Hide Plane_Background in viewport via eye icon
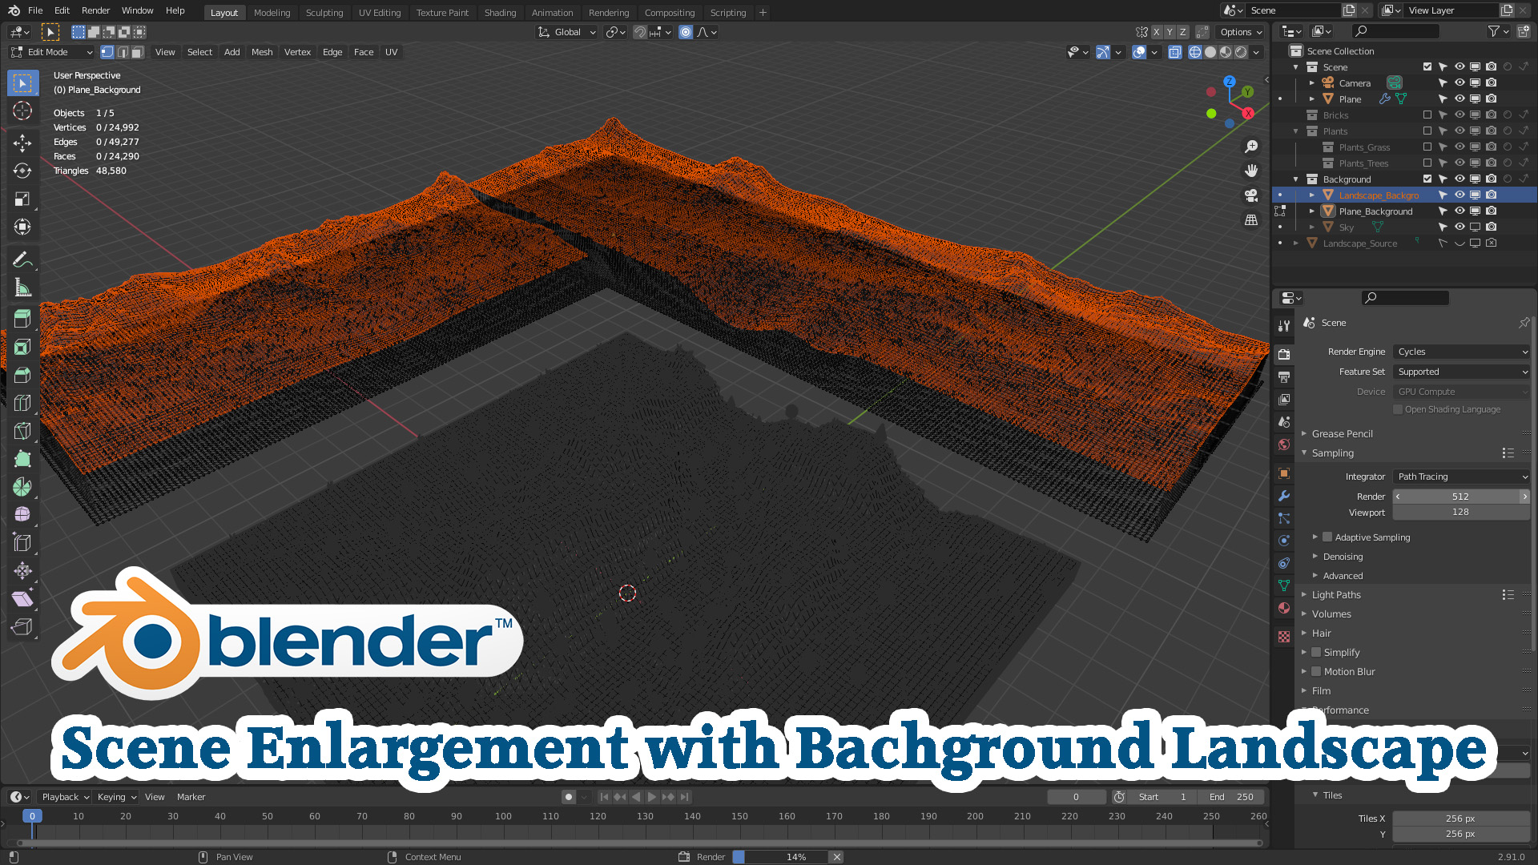 click(x=1459, y=211)
